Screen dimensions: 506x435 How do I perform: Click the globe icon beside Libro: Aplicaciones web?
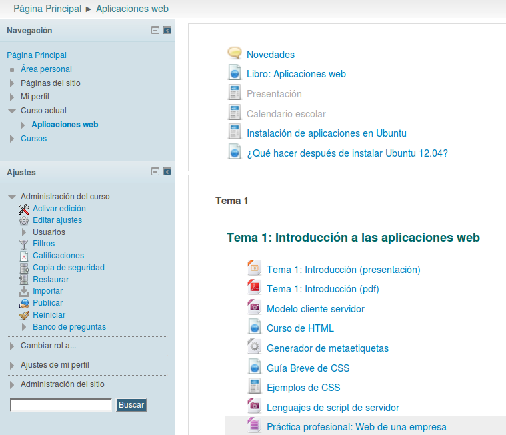pos(235,73)
